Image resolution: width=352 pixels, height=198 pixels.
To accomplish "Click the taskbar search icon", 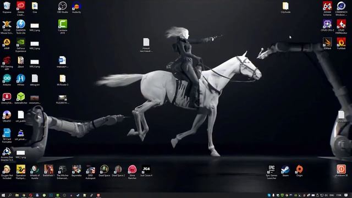I will tap(10, 195).
